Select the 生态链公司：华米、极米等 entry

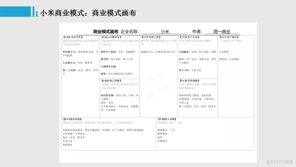pyautogui.click(x=77, y=63)
